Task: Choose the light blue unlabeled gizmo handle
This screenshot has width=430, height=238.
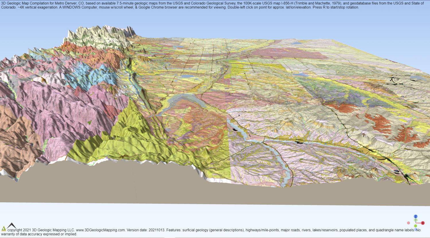Action: [x=415, y=230]
